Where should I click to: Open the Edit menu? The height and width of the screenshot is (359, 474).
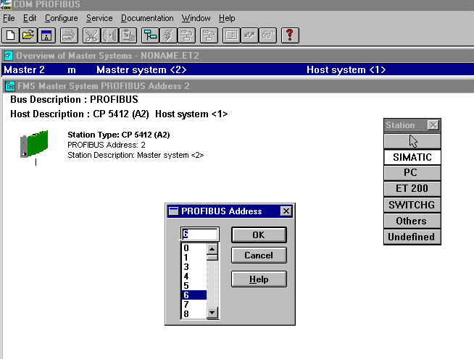click(x=30, y=18)
